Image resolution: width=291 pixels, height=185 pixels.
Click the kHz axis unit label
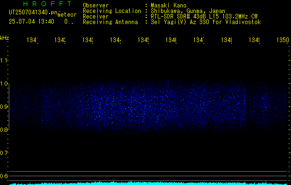pos(5,38)
